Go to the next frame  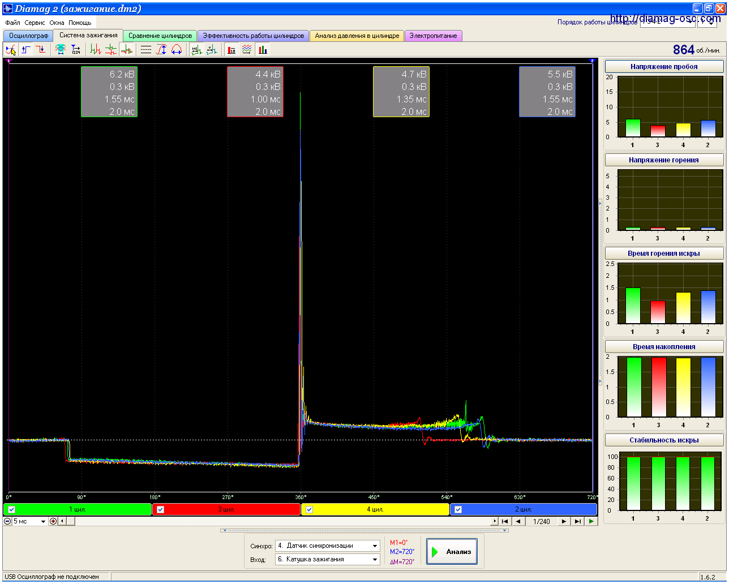[x=564, y=521]
